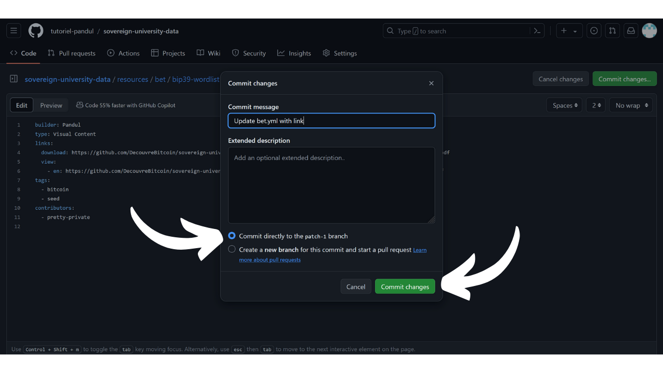The image size is (663, 373).
Task: Open the No wrap dropdown
Action: (x=631, y=105)
